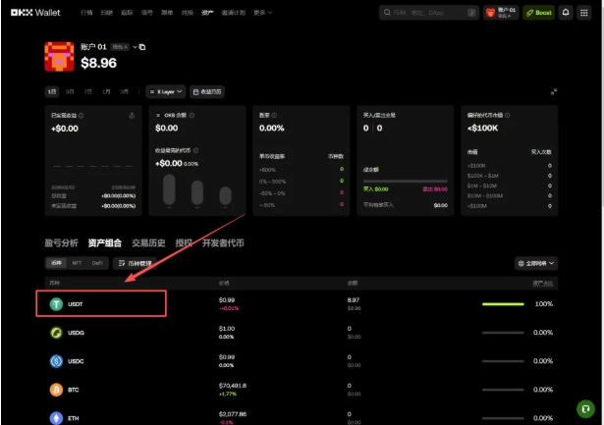
Task: Open the USDT asset row label
Action: pos(75,304)
